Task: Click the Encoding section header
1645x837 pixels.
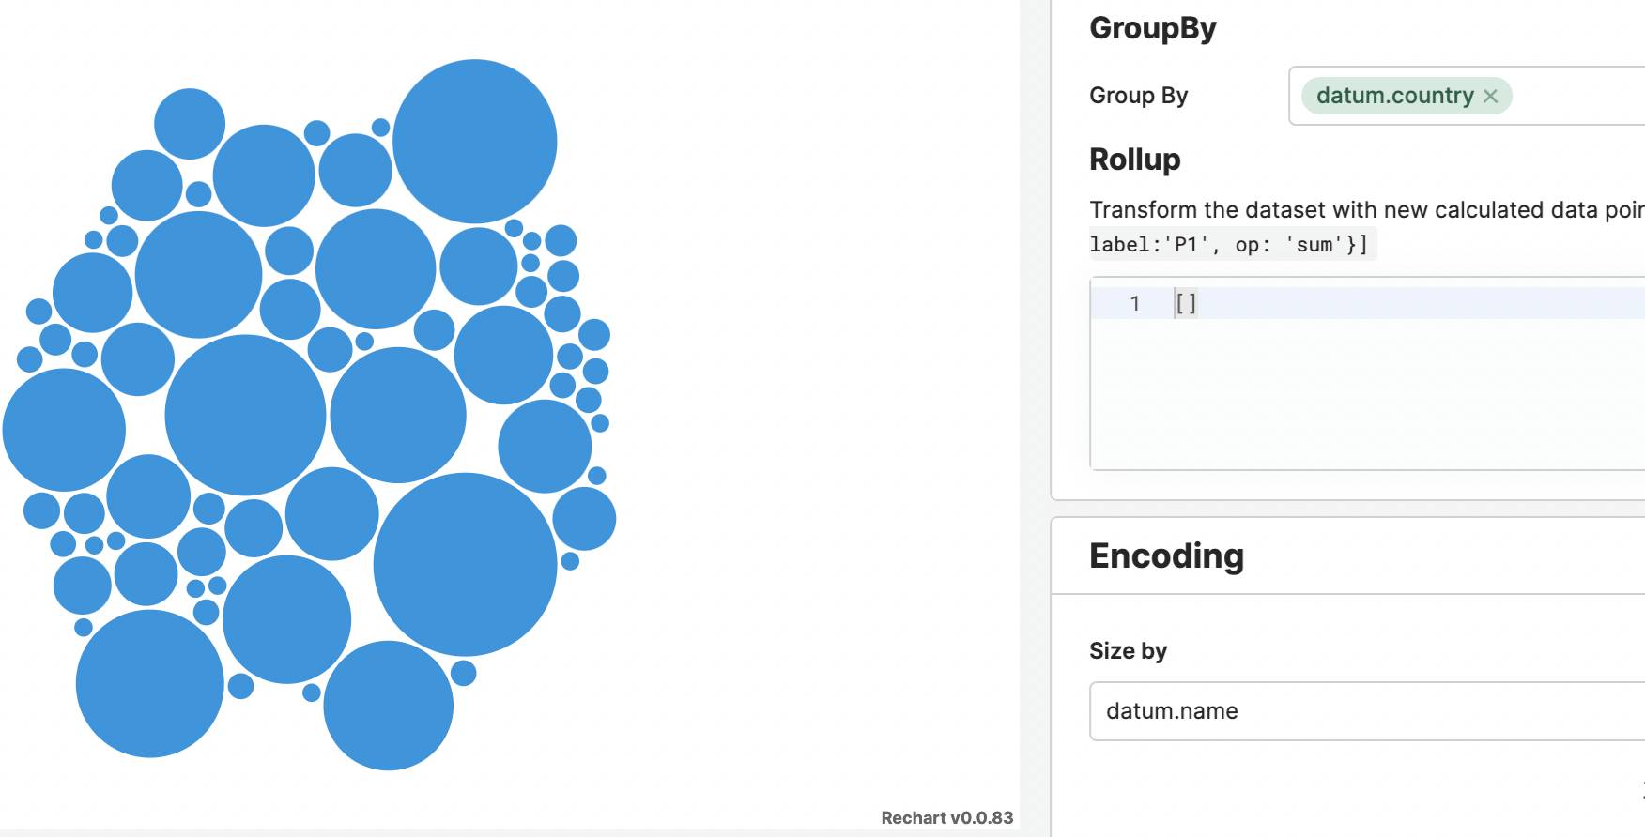Action: (1167, 555)
